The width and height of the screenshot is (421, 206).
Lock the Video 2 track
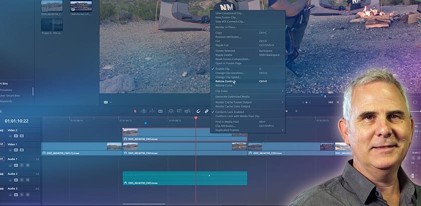click(x=10, y=136)
